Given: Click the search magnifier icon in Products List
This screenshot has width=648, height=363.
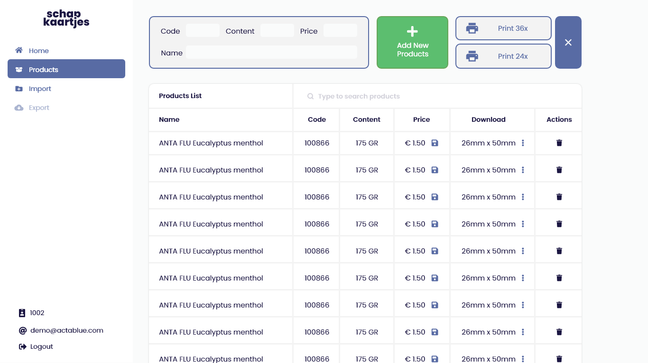Looking at the screenshot, I should (x=311, y=96).
